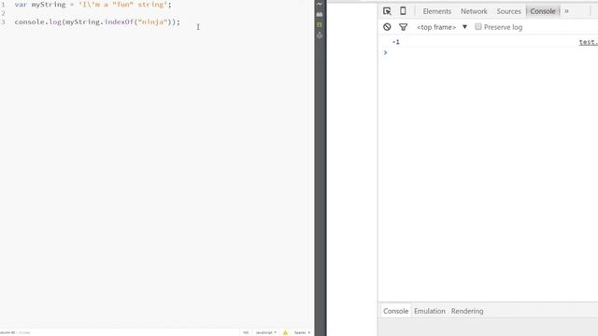Switch to the Elements tab
This screenshot has height=336, width=598.
point(437,11)
